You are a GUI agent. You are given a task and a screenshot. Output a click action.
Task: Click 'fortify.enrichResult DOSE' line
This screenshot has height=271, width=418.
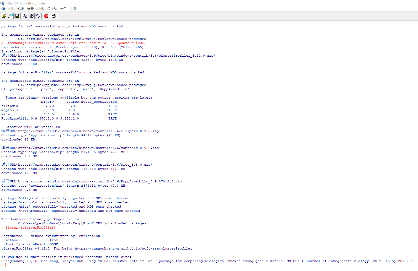click(x=32, y=244)
